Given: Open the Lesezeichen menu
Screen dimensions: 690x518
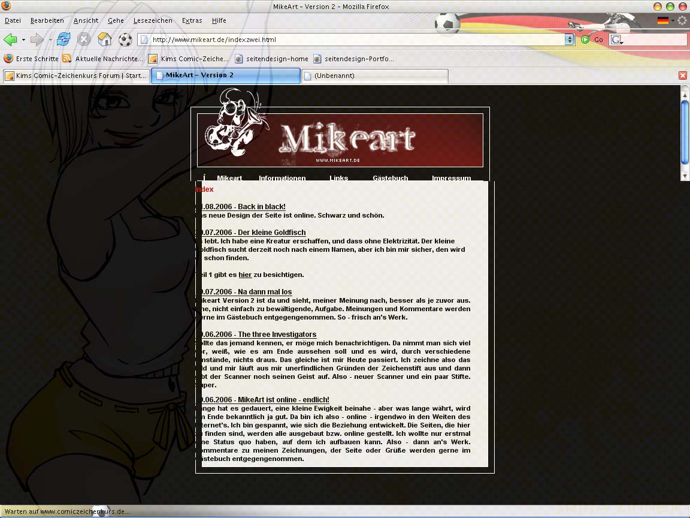Looking at the screenshot, I should [x=153, y=20].
